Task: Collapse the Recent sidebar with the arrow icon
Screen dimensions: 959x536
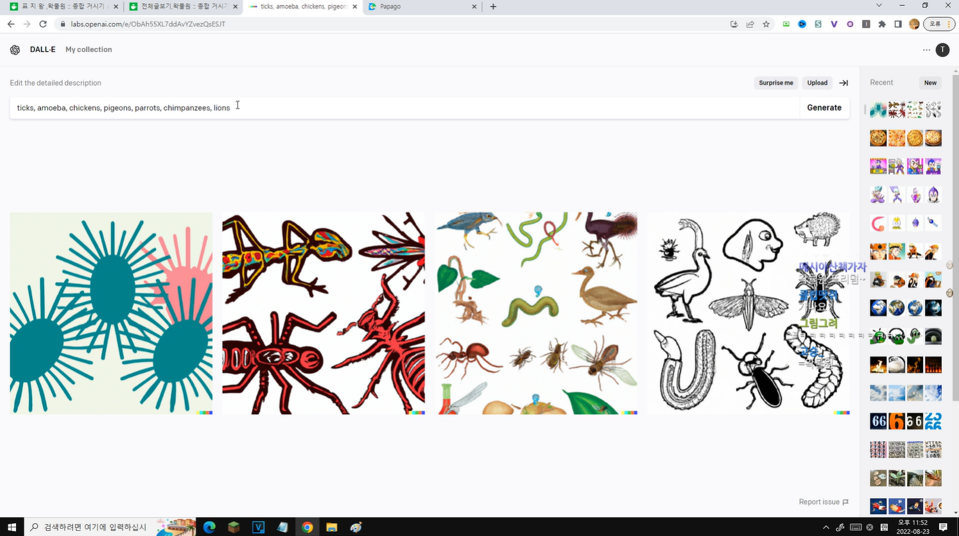Action: tap(843, 83)
